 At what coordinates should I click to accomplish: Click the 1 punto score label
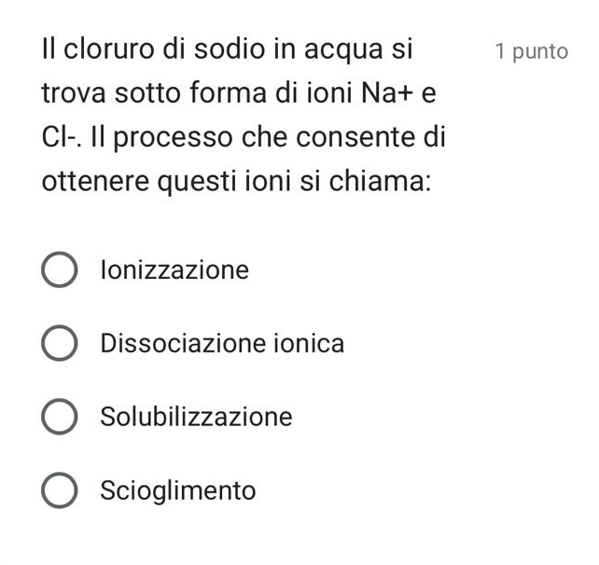532,51
